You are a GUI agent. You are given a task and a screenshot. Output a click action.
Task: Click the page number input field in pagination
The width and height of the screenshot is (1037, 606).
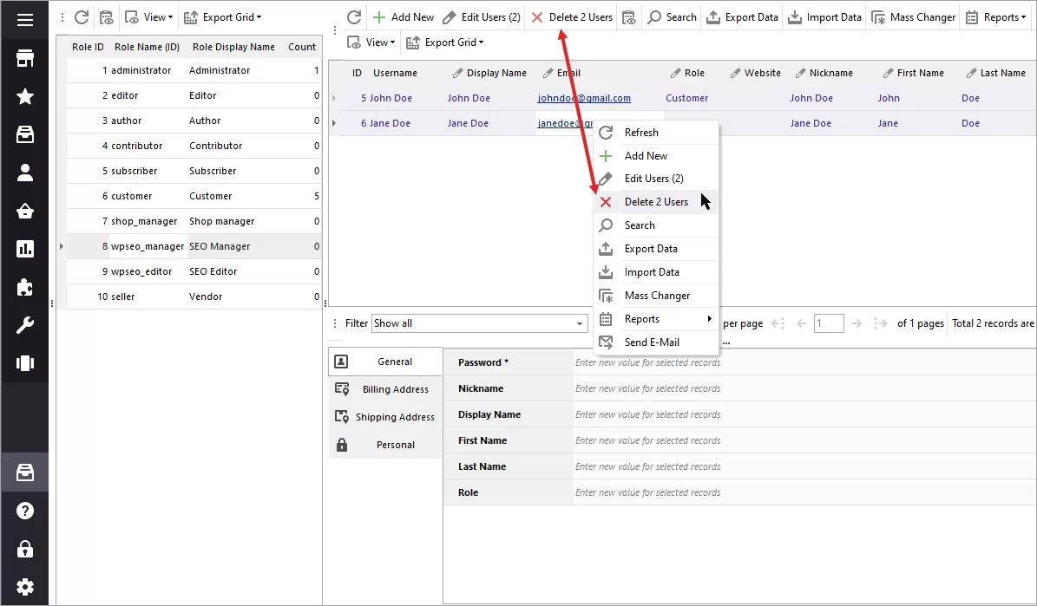[828, 323]
